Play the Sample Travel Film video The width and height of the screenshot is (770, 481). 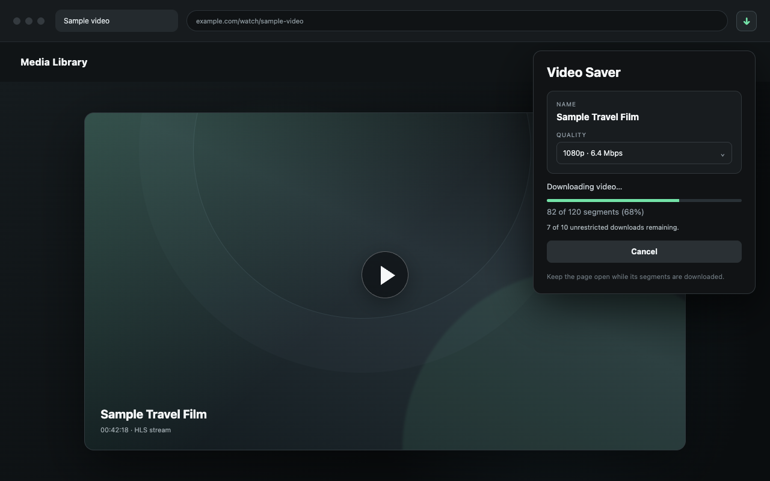pos(385,275)
